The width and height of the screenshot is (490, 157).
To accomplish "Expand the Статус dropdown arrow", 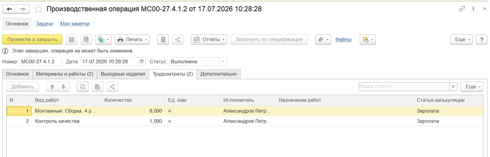I will 223,62.
